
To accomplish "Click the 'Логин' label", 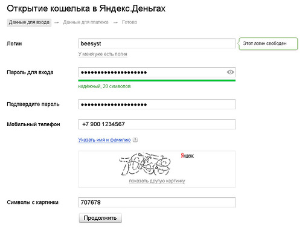I will [14, 43].
